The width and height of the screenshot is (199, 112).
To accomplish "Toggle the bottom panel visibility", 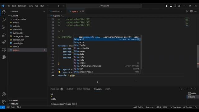I will (x=171, y=6).
